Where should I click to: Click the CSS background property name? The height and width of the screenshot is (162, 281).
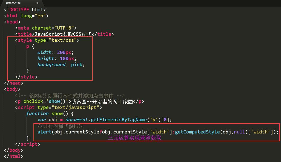click(x=51, y=65)
